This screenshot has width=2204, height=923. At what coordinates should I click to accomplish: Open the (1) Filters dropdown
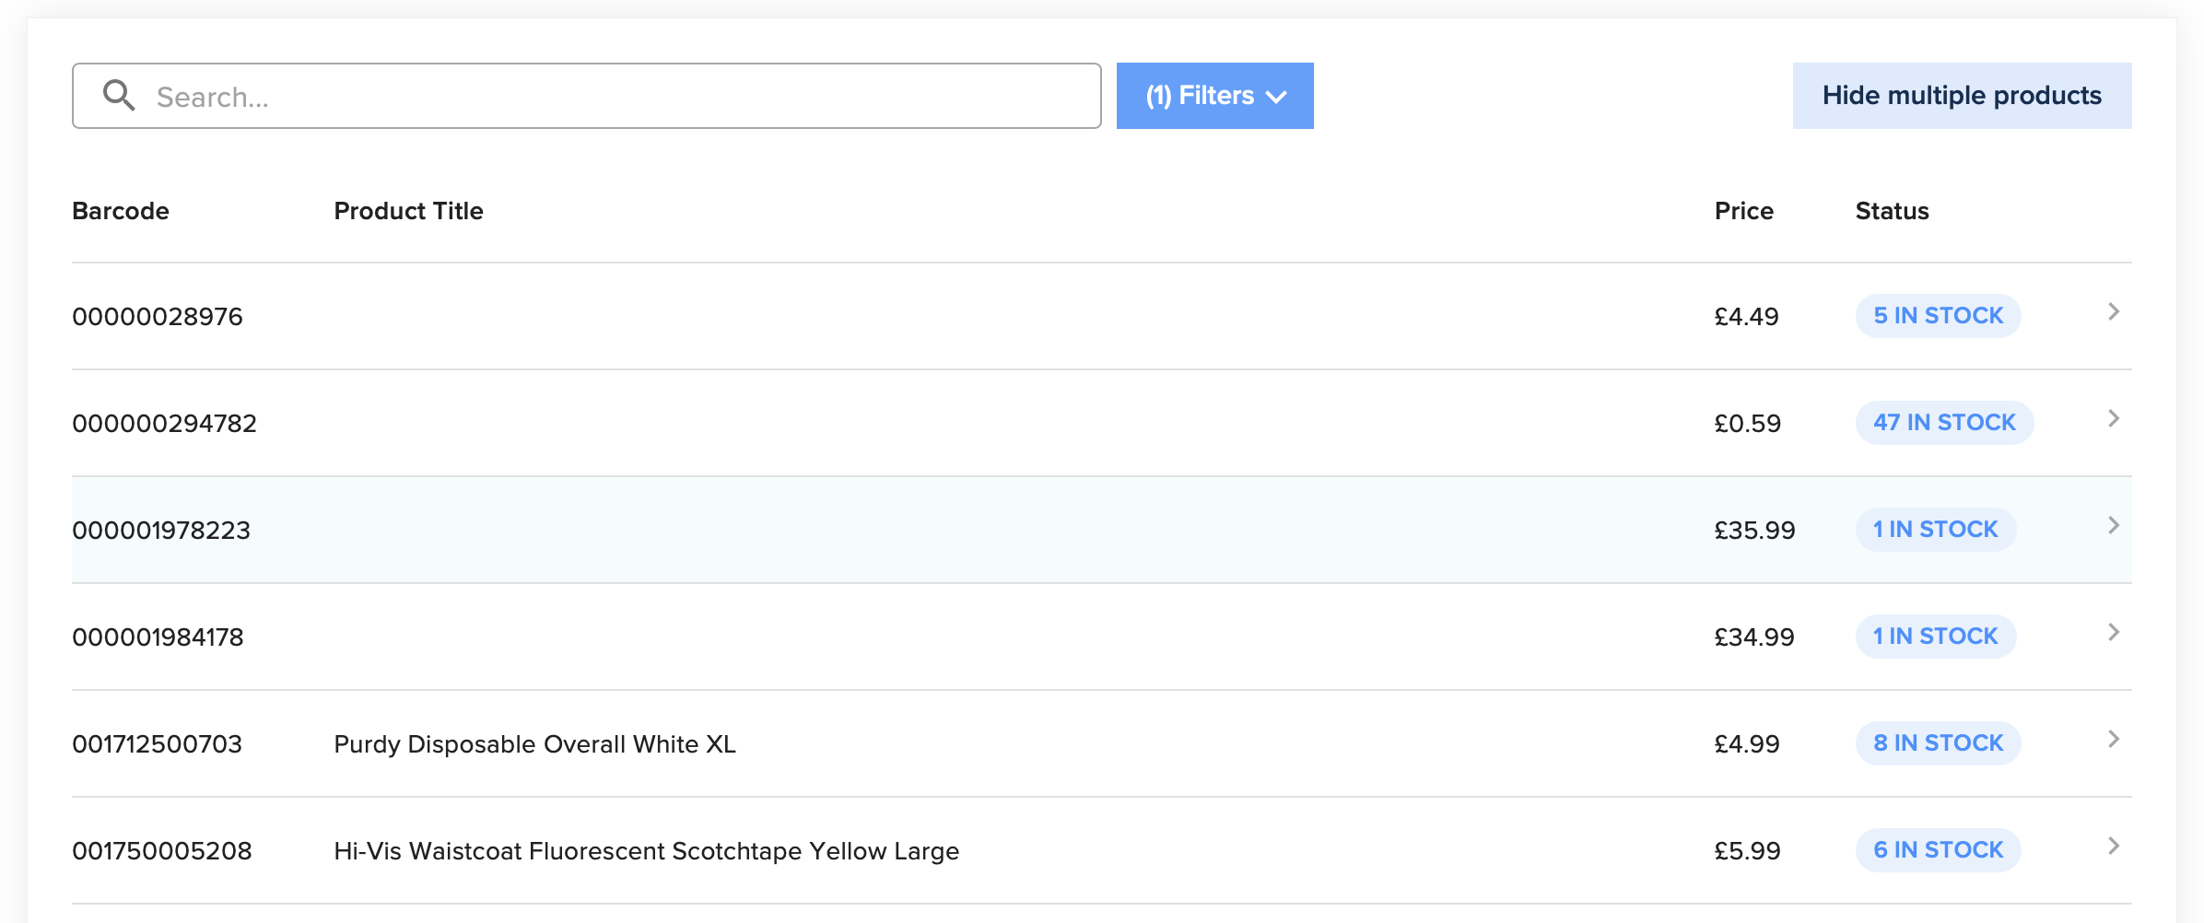(x=1214, y=96)
